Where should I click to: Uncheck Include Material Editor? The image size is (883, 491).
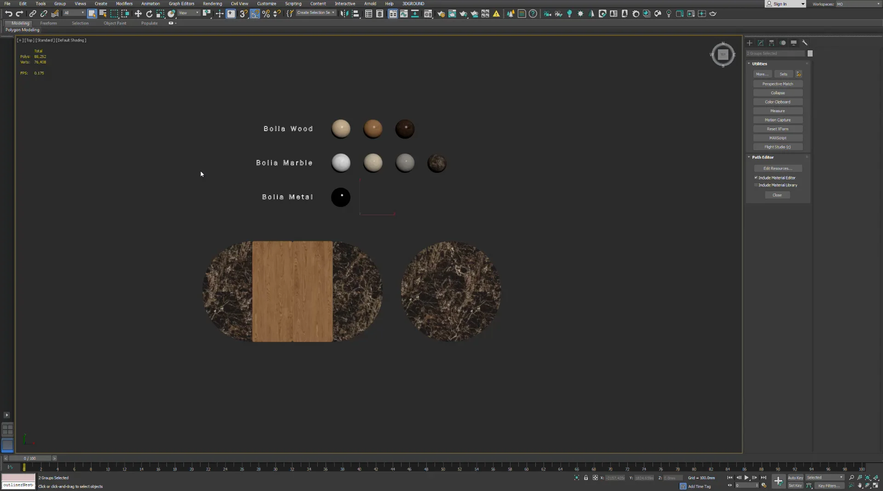(756, 177)
